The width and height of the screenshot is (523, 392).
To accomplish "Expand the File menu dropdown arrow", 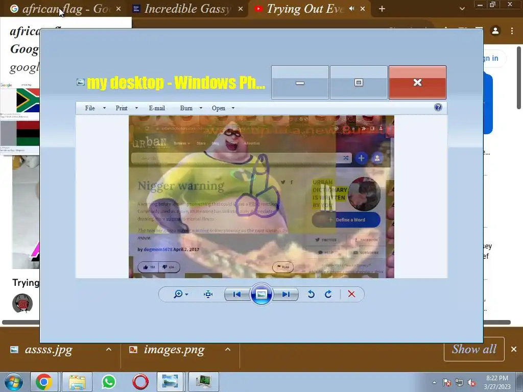I will tap(104, 108).
